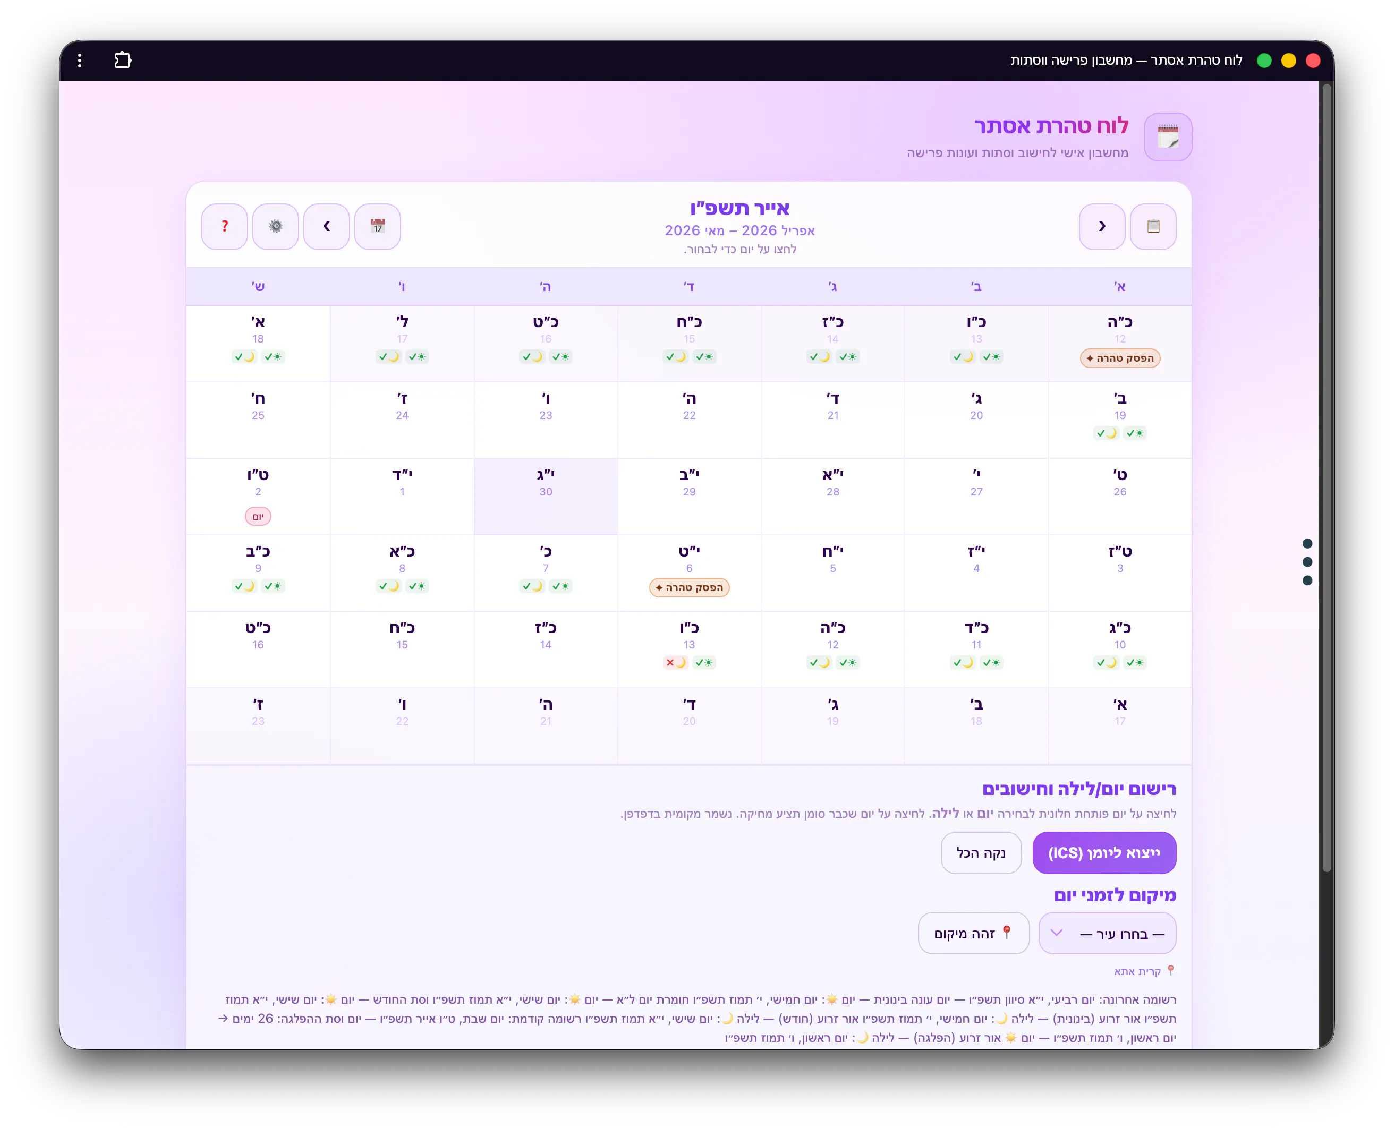This screenshot has height=1128, width=1394.
Task: Select day ח' 25 in the calendar
Action: click(258, 420)
